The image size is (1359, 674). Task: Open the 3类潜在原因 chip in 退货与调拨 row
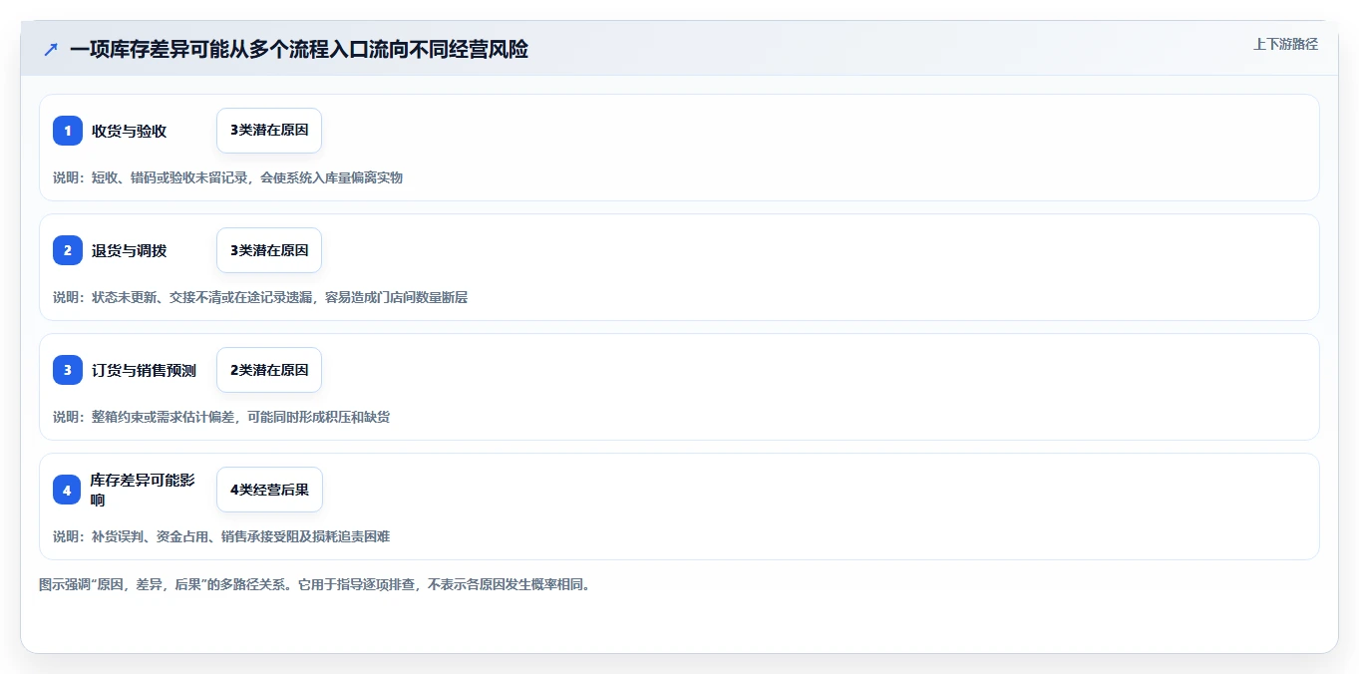269,250
